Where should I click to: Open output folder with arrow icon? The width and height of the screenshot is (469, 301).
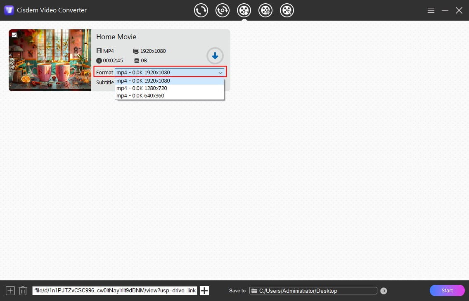[x=384, y=291]
